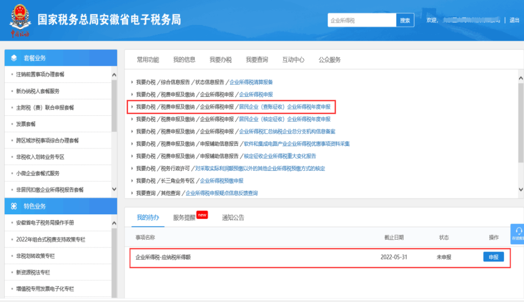Click the blue 申报 button

tap(493, 257)
